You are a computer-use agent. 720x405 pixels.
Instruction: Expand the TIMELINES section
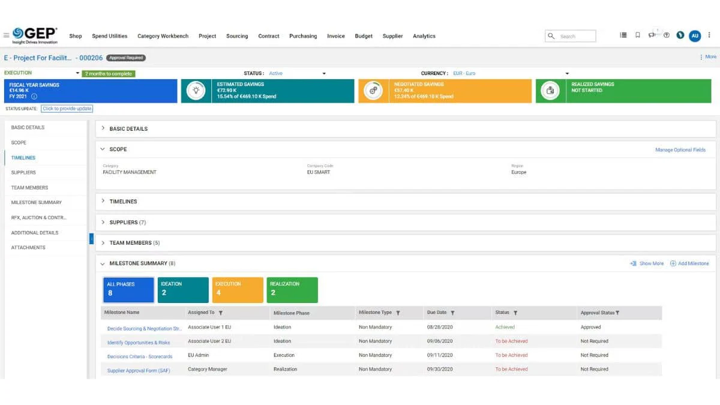[x=103, y=201]
